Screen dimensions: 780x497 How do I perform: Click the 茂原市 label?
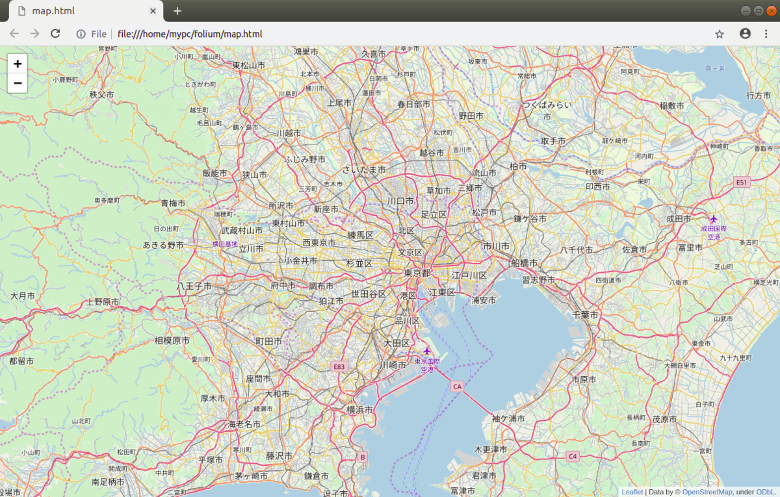click(x=664, y=420)
